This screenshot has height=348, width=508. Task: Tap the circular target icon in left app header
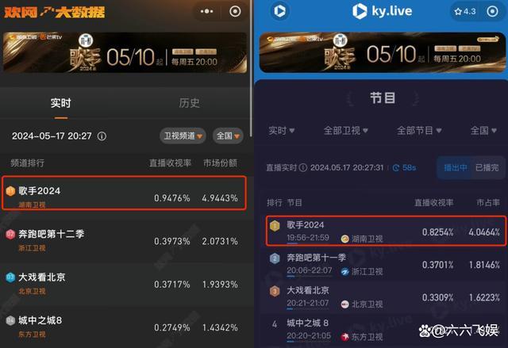click(x=235, y=12)
